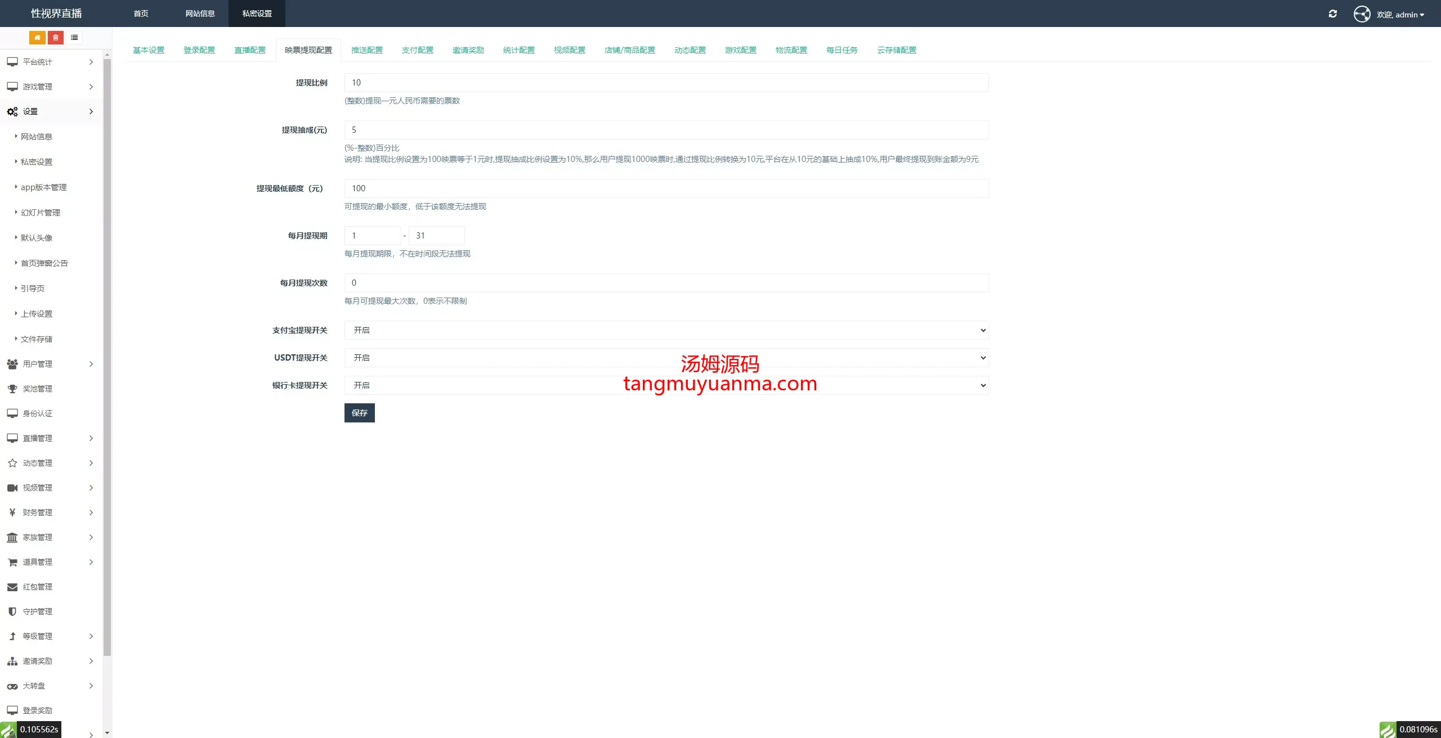Click the list menu icon button
1441x738 pixels.
tap(74, 38)
